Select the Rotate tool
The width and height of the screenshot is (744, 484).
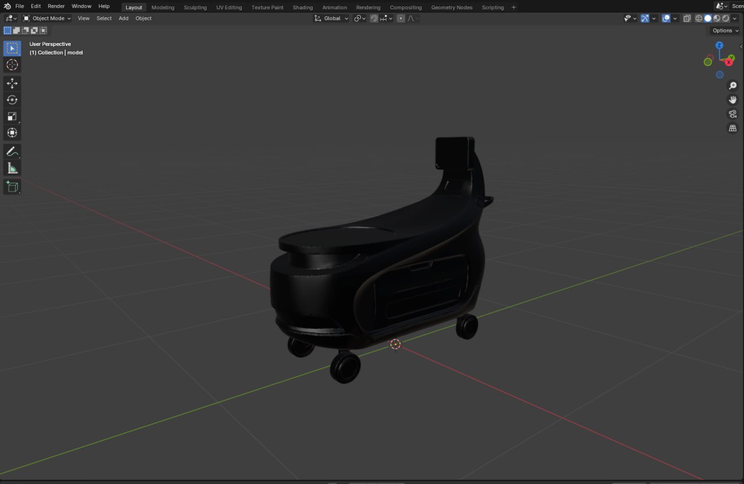click(x=12, y=100)
